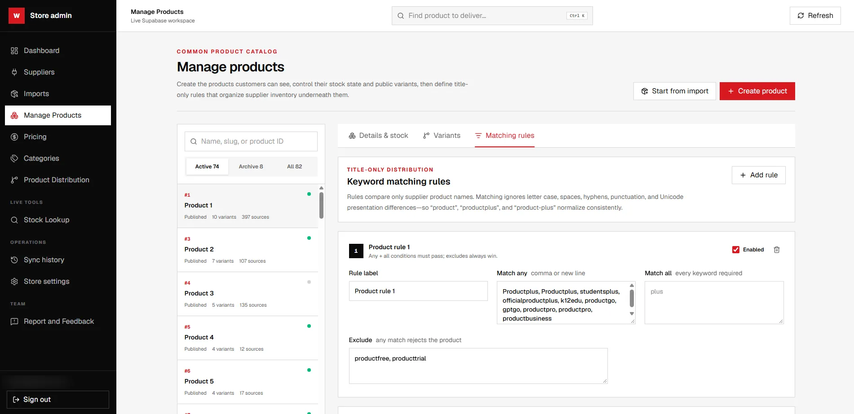Select Product 1 in the list
Image resolution: width=854 pixels, height=414 pixels.
click(x=248, y=206)
